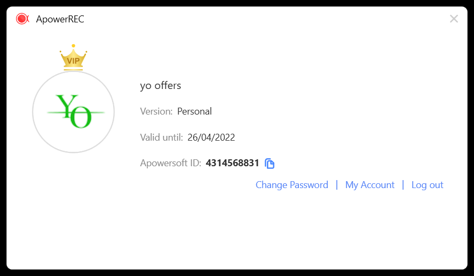Click the expiry date 26/04/2022
474x276 pixels.
[x=211, y=137]
